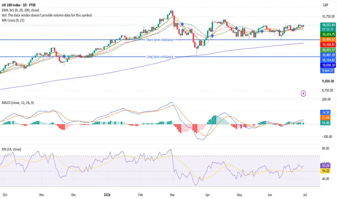Click the -100.00 MACD axis label
Image resolution: width=337 pixels, height=199 pixels.
tap(327, 137)
